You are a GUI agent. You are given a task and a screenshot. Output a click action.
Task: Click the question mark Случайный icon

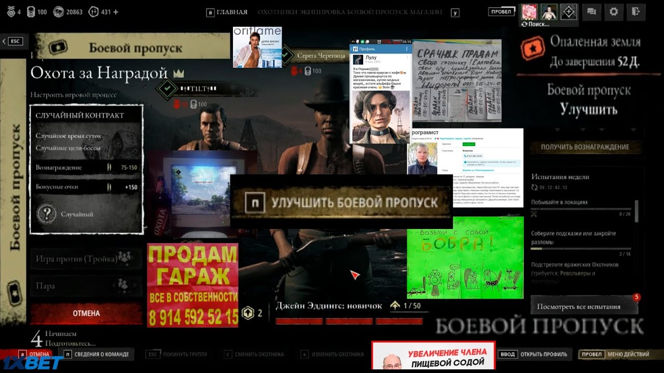point(47,214)
